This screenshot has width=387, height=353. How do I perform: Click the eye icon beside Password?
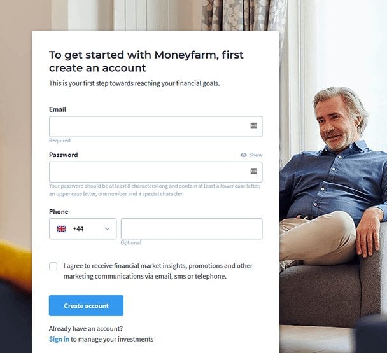tap(243, 155)
